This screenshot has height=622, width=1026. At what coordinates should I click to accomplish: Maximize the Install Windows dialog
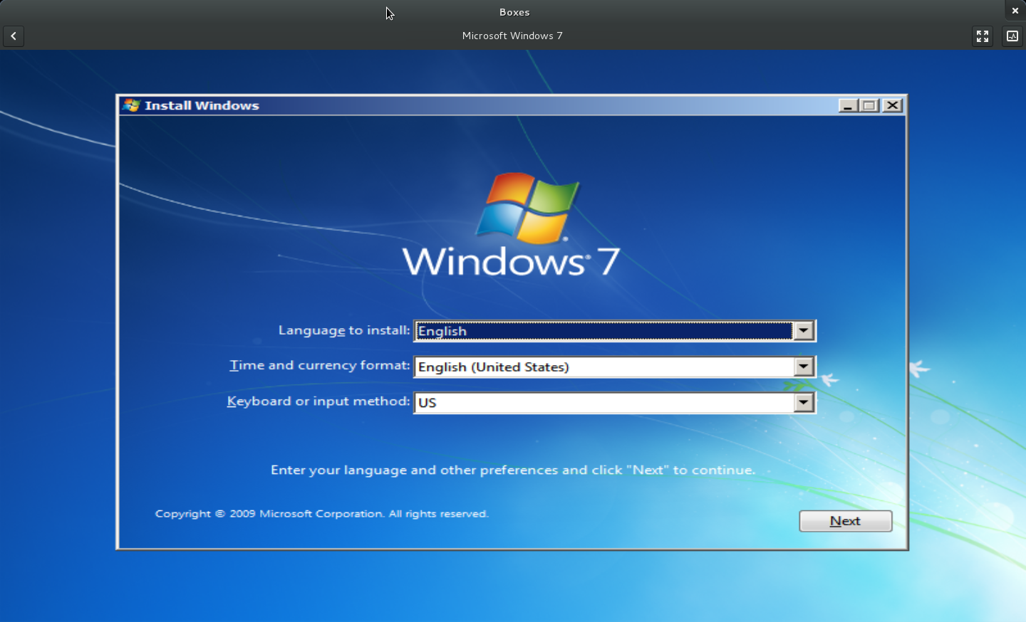coord(869,105)
